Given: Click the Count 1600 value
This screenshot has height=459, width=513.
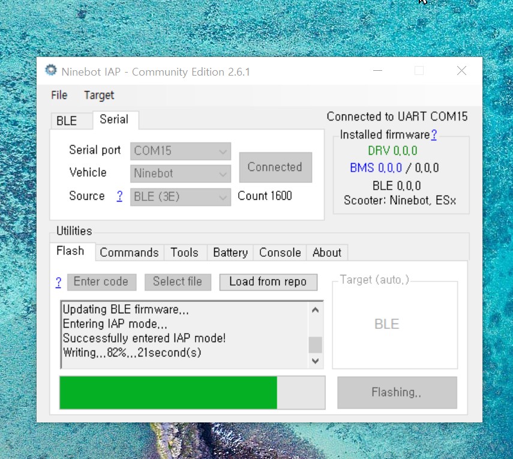Looking at the screenshot, I should tap(265, 196).
